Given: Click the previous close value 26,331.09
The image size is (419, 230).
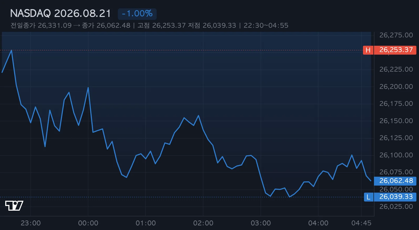Looking at the screenshot, I should point(55,25).
